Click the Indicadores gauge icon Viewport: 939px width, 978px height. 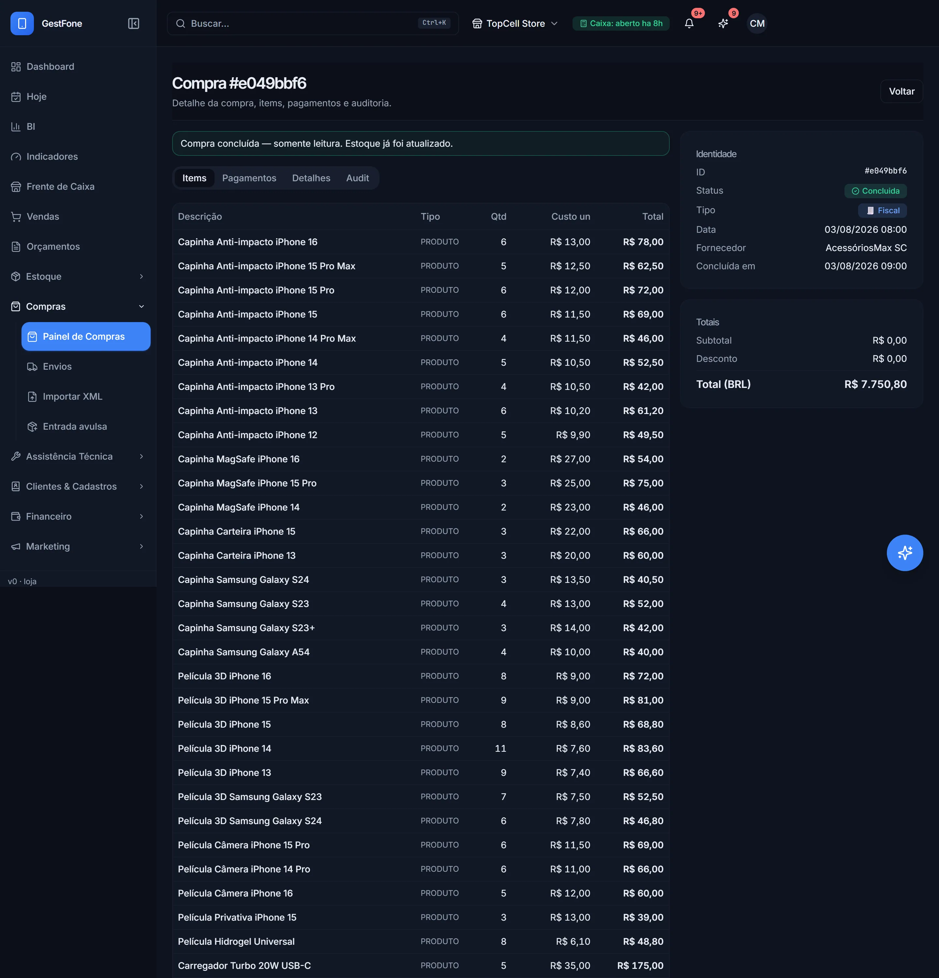point(16,157)
